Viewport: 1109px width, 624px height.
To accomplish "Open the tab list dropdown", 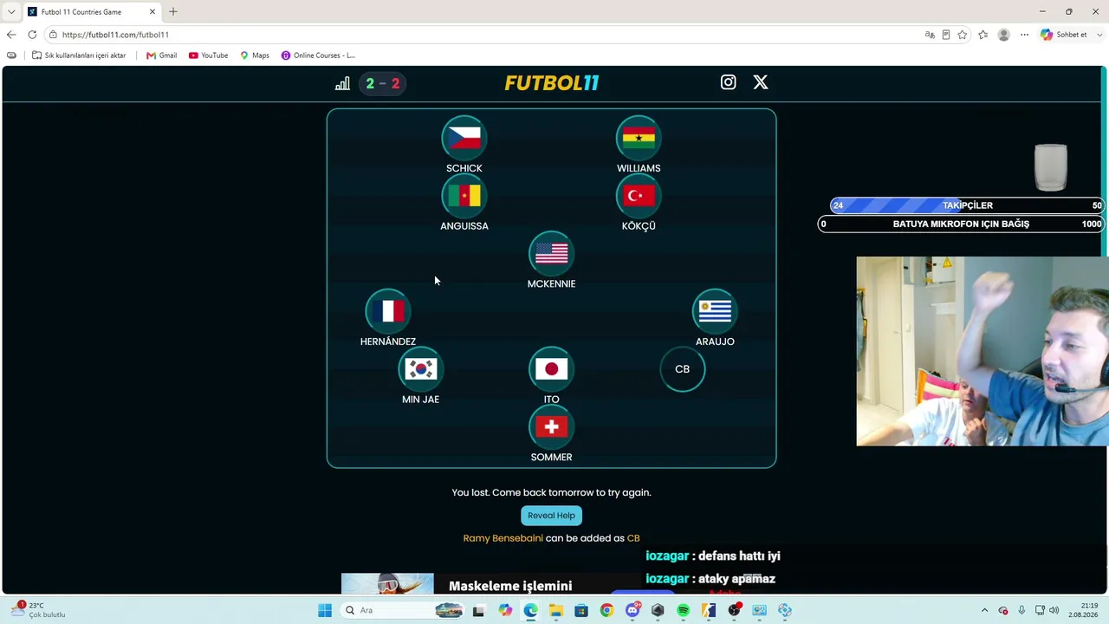I will click(x=11, y=12).
